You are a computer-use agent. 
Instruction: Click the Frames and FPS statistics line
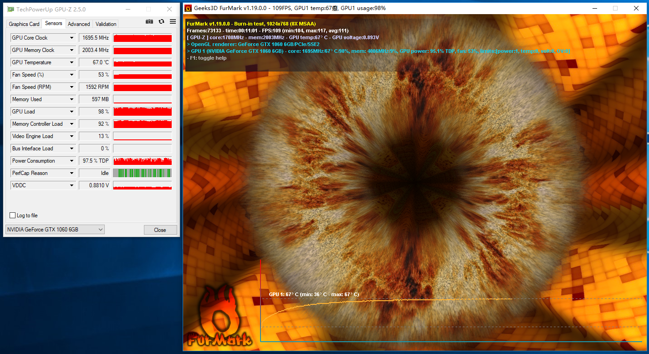[x=268, y=31]
